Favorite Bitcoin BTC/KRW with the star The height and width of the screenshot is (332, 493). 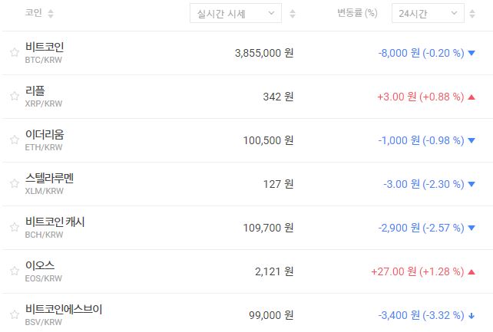14,53
